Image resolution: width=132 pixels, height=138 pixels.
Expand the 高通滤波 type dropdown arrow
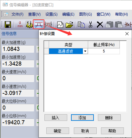coord(85,51)
